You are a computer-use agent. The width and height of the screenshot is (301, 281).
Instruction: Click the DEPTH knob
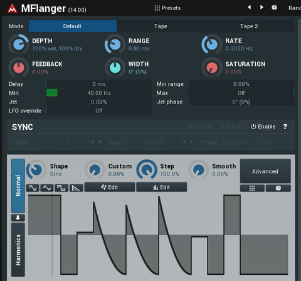coord(19,45)
